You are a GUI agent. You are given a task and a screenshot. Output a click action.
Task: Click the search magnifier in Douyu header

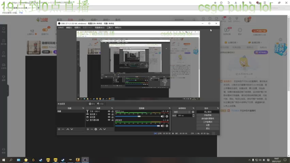pos(194,20)
